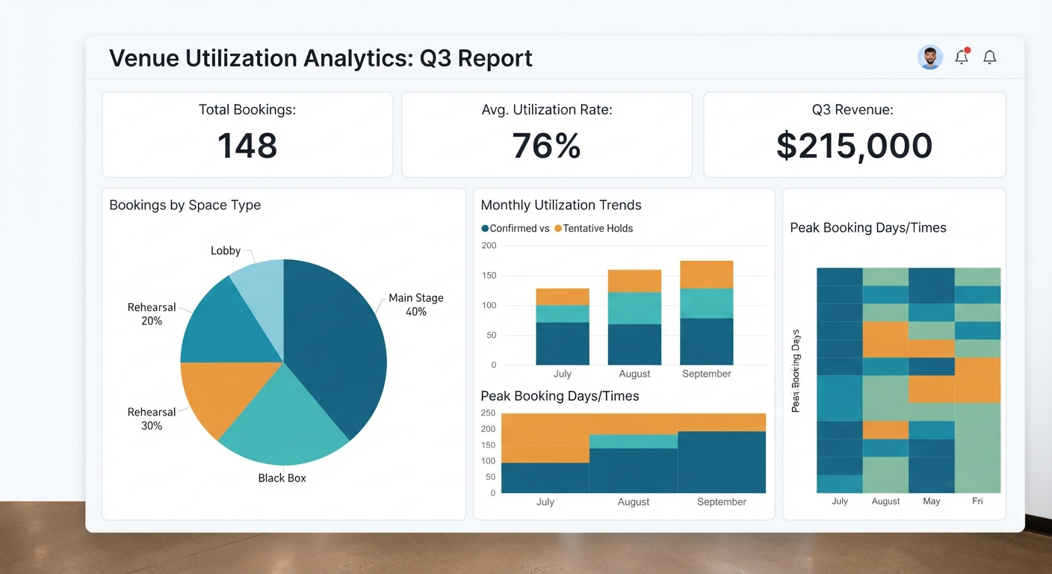
Task: Select the orange July area in lower chart
Action: point(545,438)
